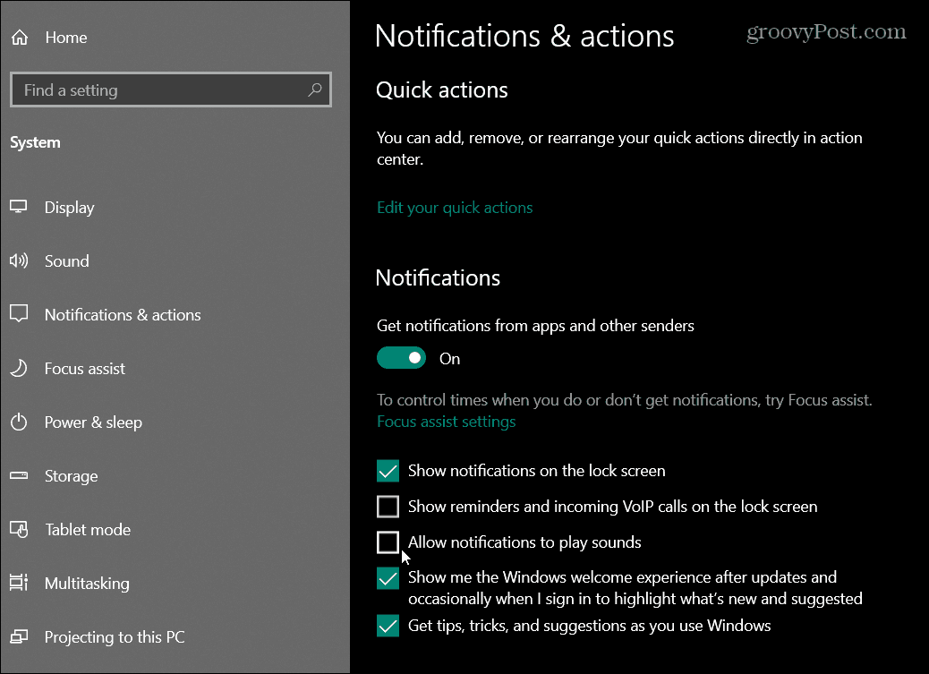Click the Display monitor icon
929x674 pixels.
(19, 207)
